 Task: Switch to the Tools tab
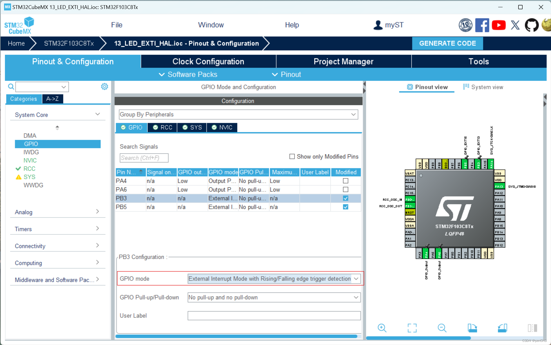coord(479,61)
